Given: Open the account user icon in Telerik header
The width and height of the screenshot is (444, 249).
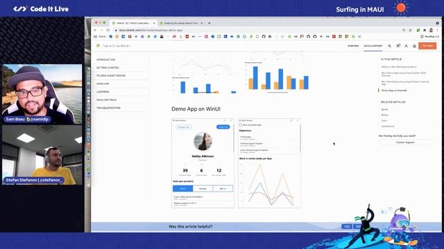Looking at the screenshot, I should [406, 46].
